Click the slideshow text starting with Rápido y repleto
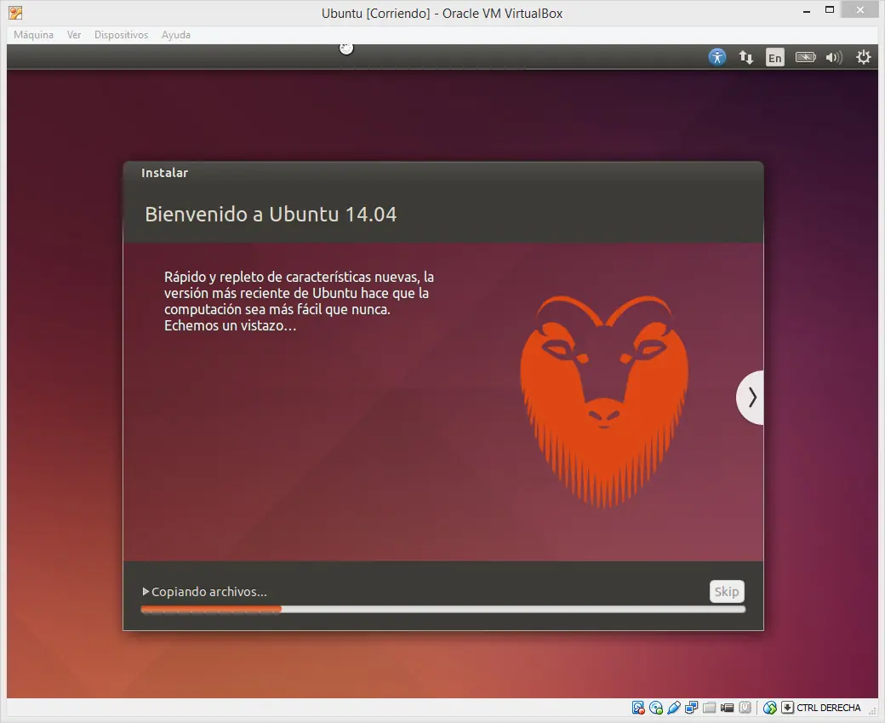Screen dimensions: 885x723 pyautogui.click(x=300, y=301)
